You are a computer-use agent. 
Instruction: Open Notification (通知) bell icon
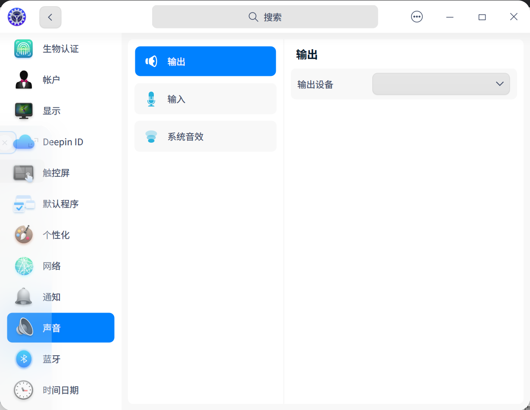click(23, 297)
